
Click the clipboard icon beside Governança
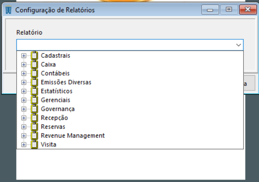tap(34, 109)
